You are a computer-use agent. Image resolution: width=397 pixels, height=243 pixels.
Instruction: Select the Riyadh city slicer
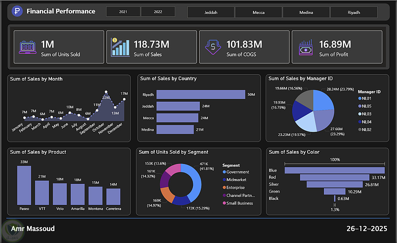[354, 12]
